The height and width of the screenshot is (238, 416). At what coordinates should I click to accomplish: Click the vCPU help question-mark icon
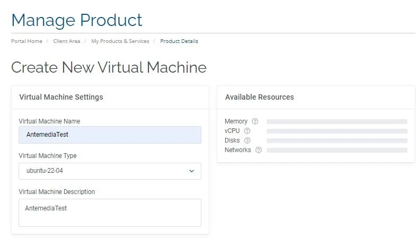(x=247, y=131)
